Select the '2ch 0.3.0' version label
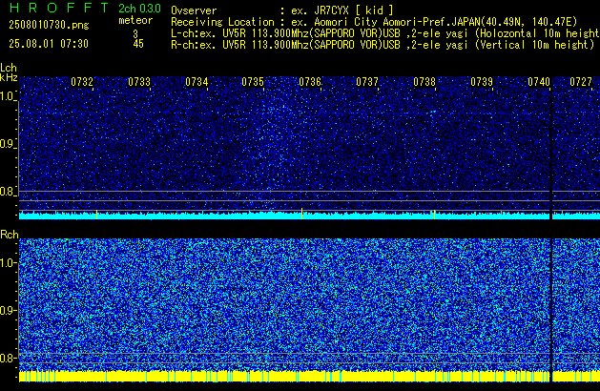 (139, 8)
